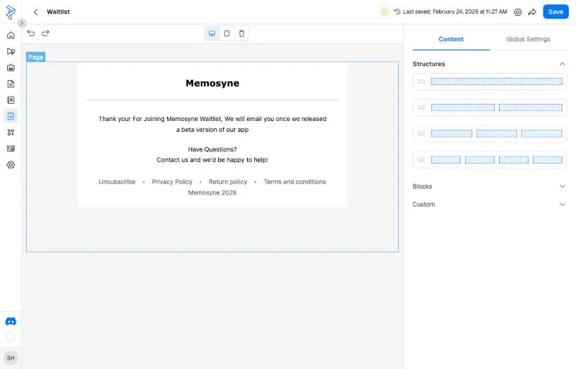This screenshot has height=369, width=576.
Task: Click the app logo in the sidebar
Action: tap(11, 12)
